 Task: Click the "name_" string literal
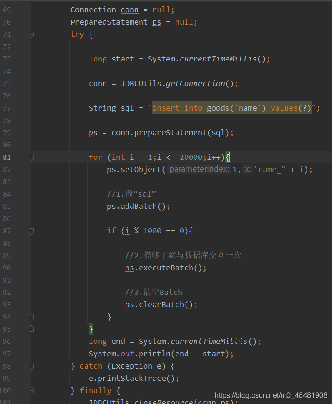pyautogui.click(x=269, y=170)
